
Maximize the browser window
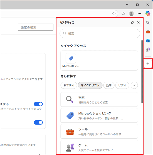137,4
